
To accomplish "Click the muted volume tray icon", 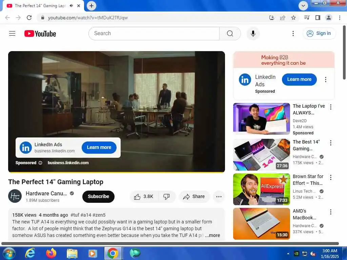I will click(x=313, y=254).
